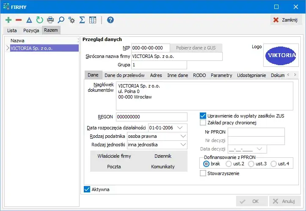This screenshot has width=306, height=211.
Task: Click the green refresh arrow icon
Action: point(40,20)
